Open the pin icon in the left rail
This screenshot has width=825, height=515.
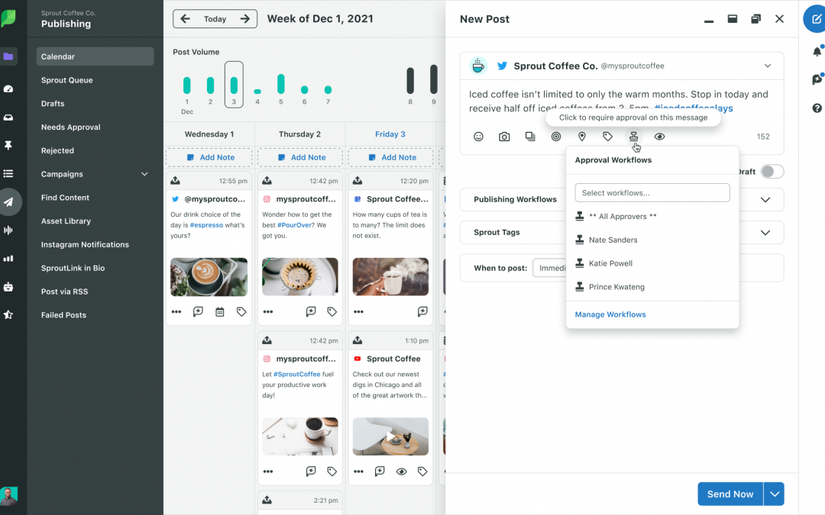click(x=8, y=145)
